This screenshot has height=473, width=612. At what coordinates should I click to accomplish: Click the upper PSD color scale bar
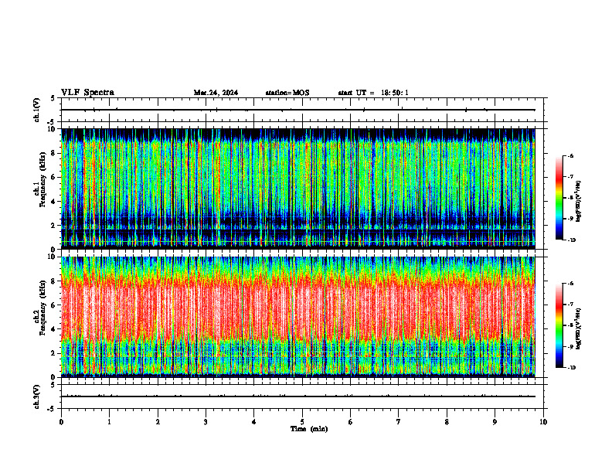click(559, 198)
